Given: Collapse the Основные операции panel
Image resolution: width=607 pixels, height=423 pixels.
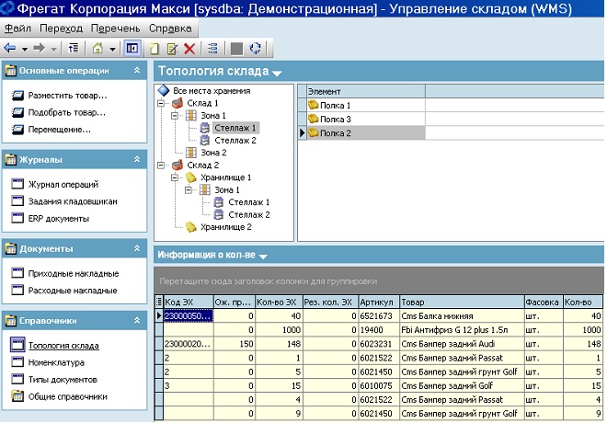Looking at the screenshot, I should coord(137,70).
